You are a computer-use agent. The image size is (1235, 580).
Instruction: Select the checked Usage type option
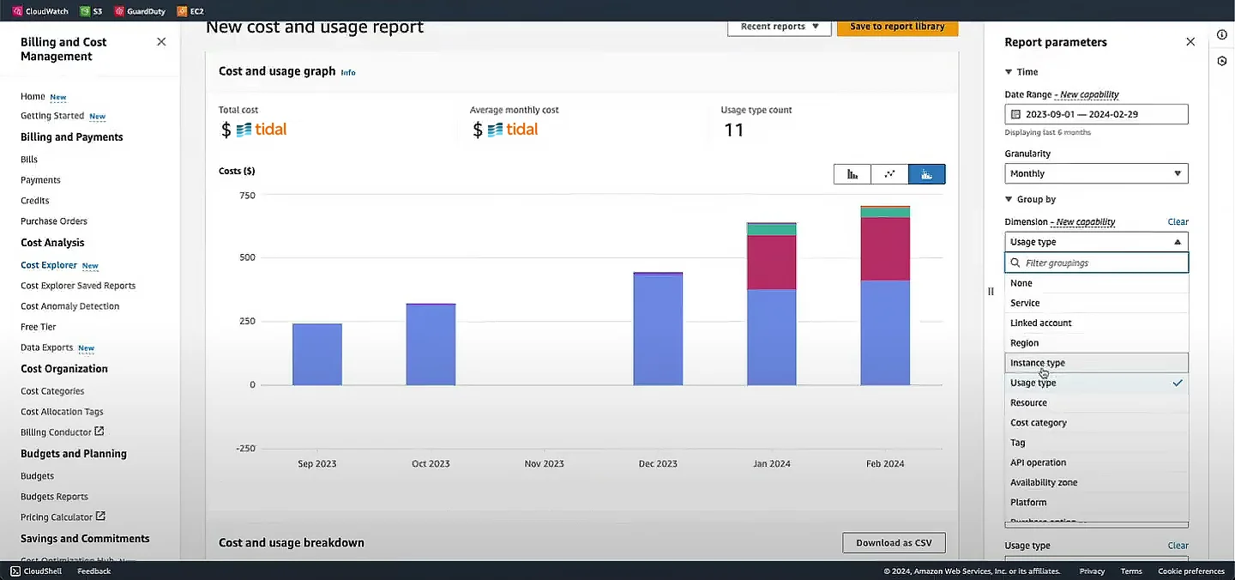pyautogui.click(x=1096, y=383)
